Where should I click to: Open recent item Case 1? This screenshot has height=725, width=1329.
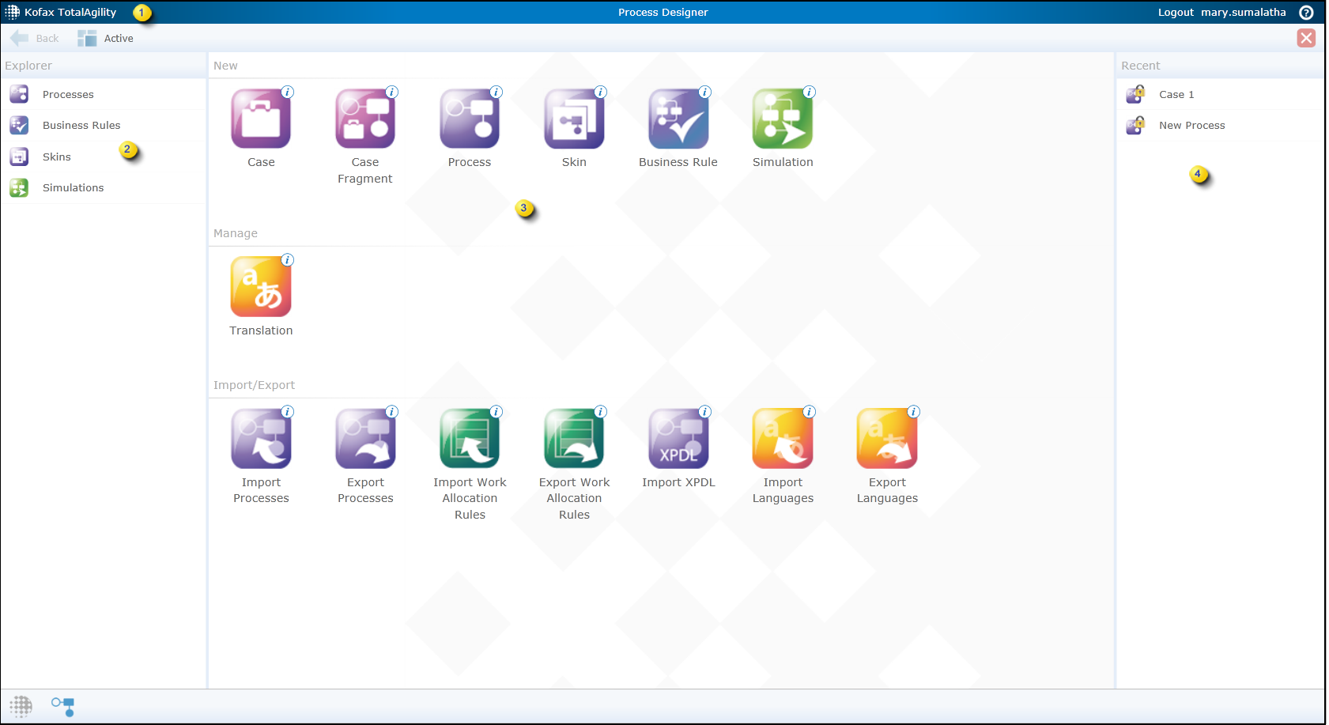[1177, 94]
